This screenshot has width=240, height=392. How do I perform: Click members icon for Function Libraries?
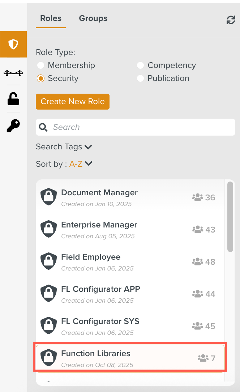203,358
